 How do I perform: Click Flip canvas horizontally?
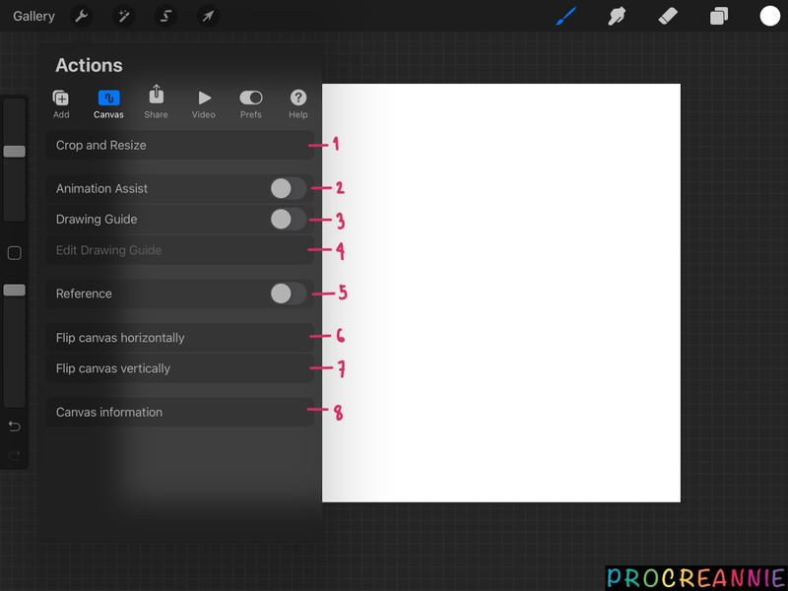tap(180, 338)
